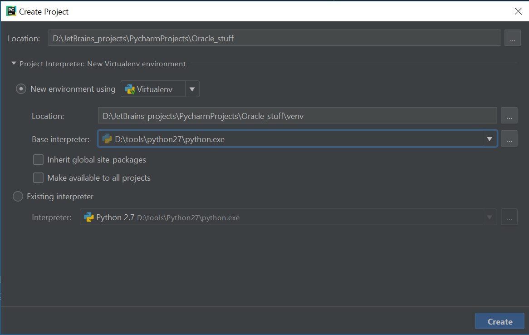The image size is (529, 335).
Task: Browse for venv location using ellipsis button
Action: tap(509, 116)
